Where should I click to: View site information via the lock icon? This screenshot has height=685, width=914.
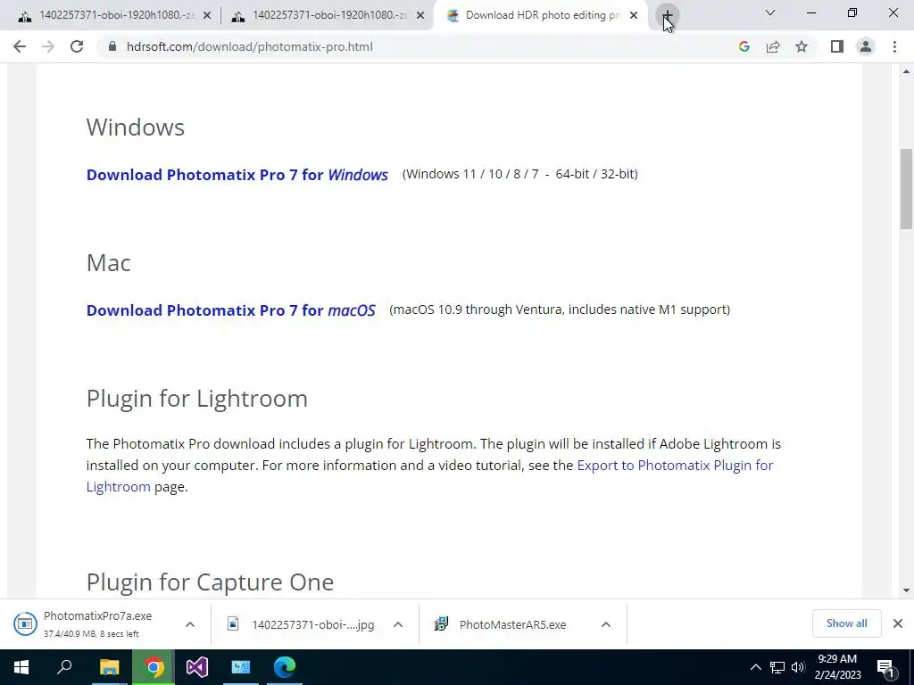112,46
